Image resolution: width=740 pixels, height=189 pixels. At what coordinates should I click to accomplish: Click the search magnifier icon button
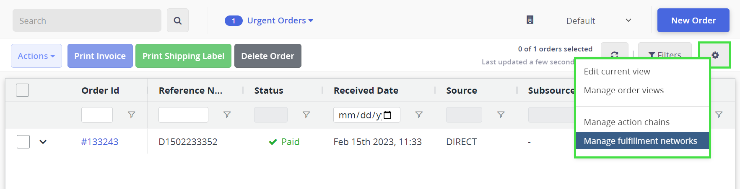177,20
